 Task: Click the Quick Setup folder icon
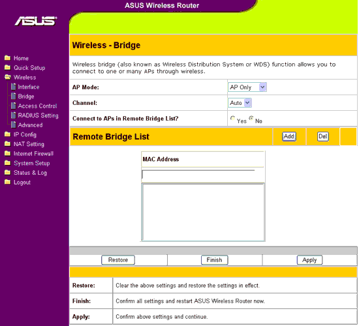click(x=8, y=68)
